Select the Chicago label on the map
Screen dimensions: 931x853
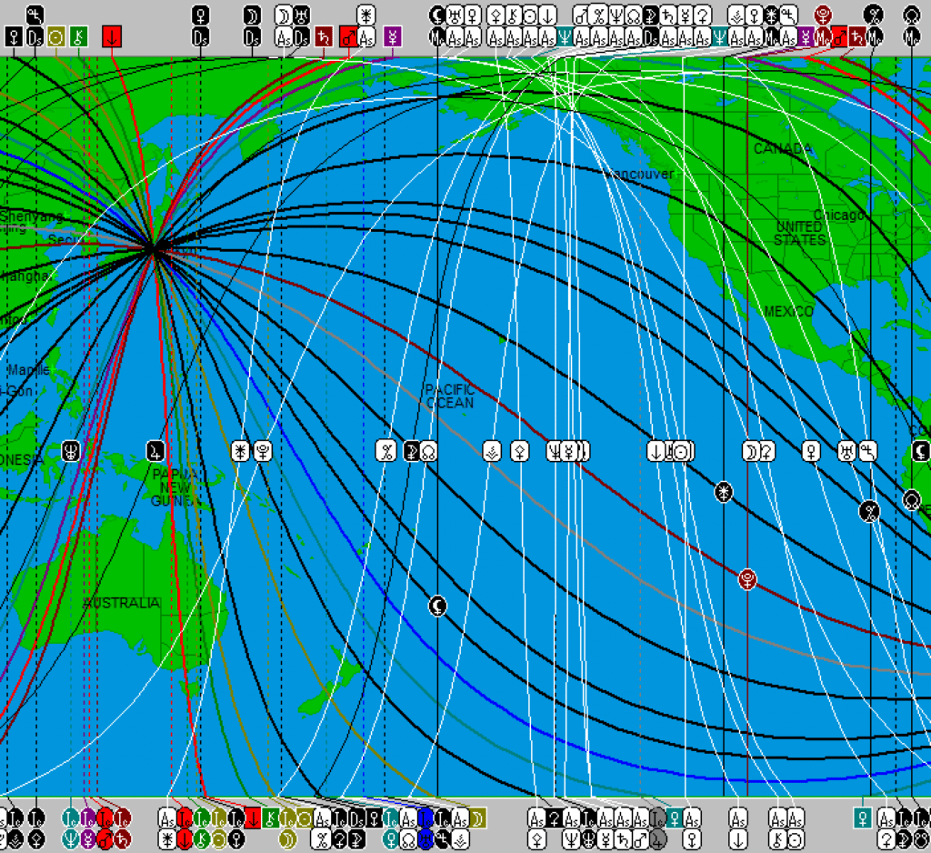(838, 215)
